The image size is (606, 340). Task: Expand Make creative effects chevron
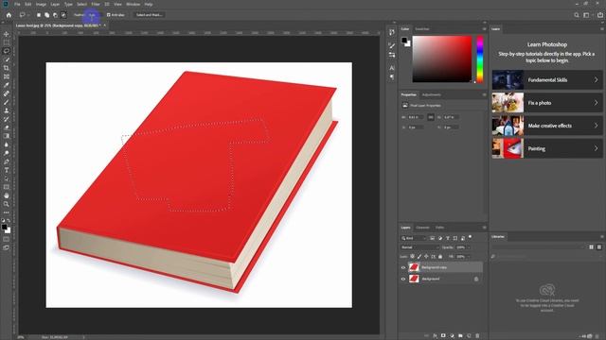[x=596, y=126]
